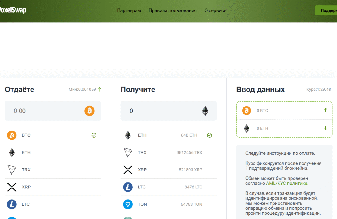Click the down arrow in the 0 ETH row

325,128
